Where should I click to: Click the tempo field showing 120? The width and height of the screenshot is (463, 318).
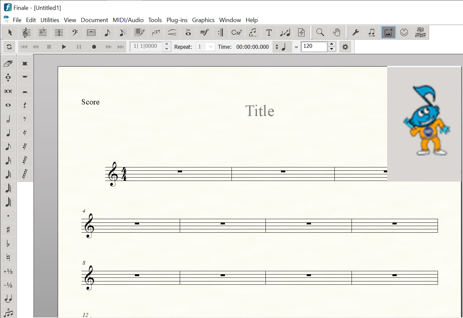coord(314,46)
